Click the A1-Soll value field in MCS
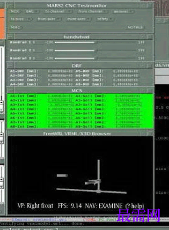Image resolution: width=169 pixels, height=230 pixels. (128, 96)
